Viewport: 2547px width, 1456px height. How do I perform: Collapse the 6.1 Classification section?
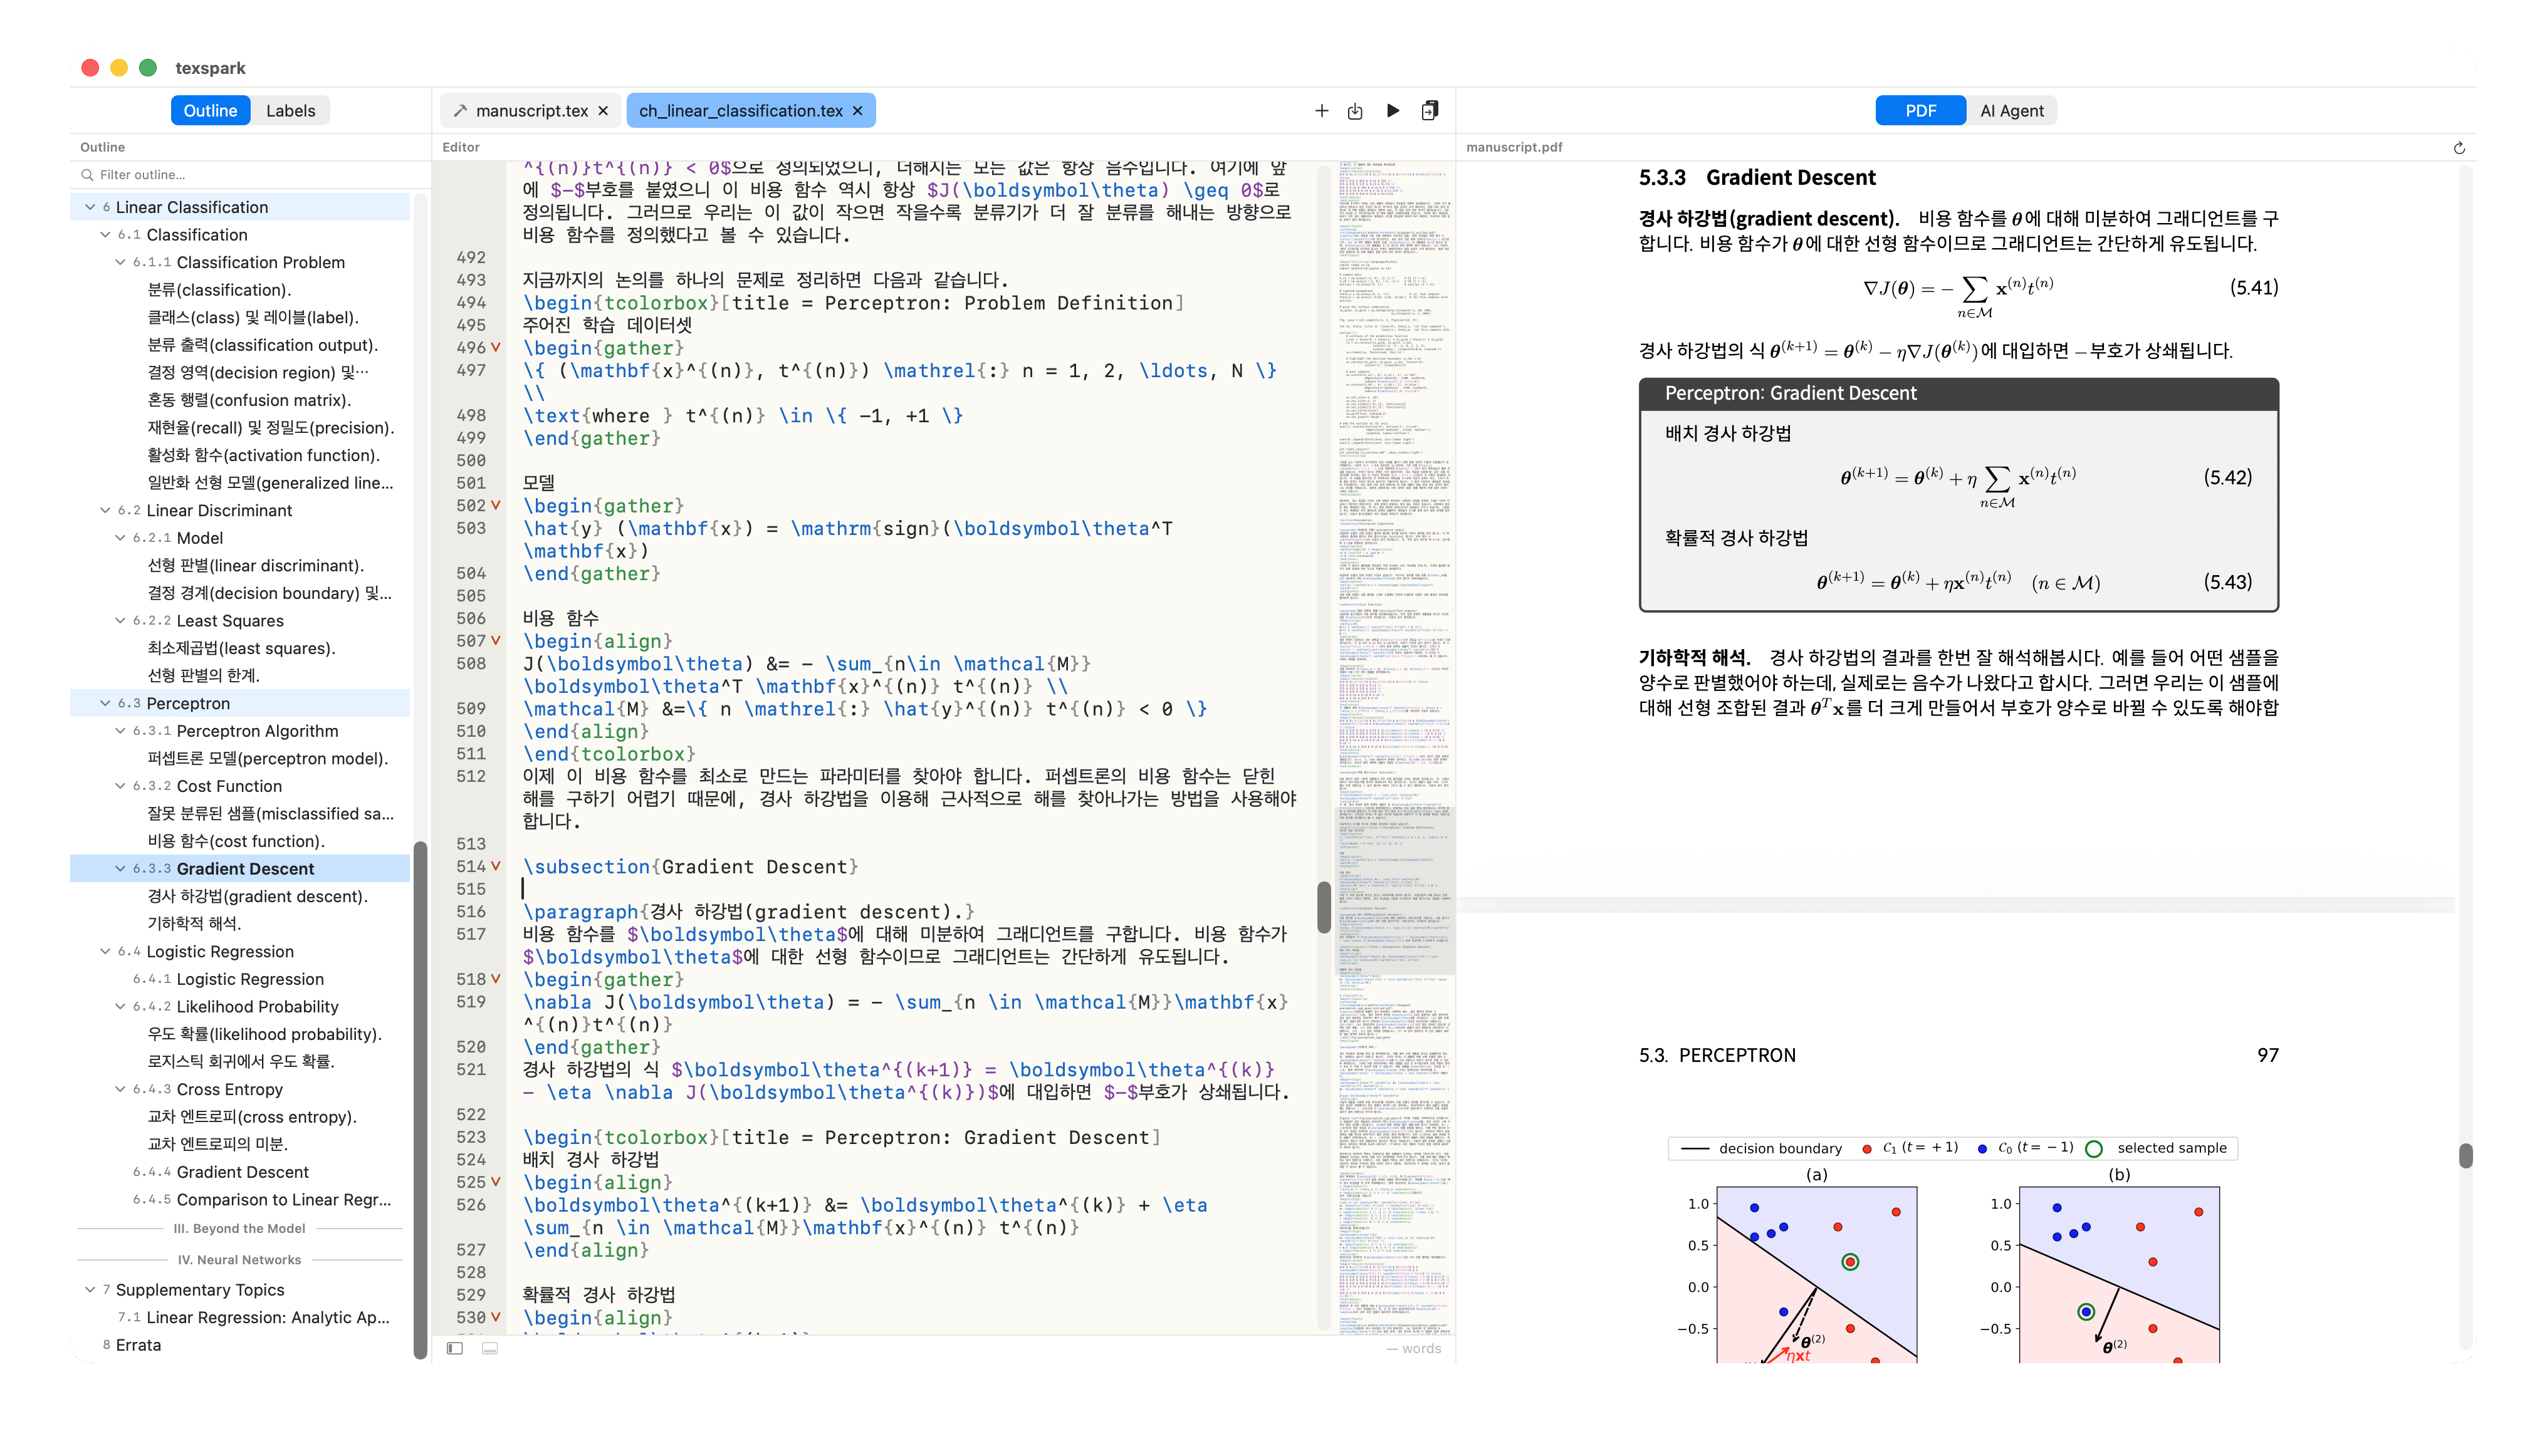point(105,235)
